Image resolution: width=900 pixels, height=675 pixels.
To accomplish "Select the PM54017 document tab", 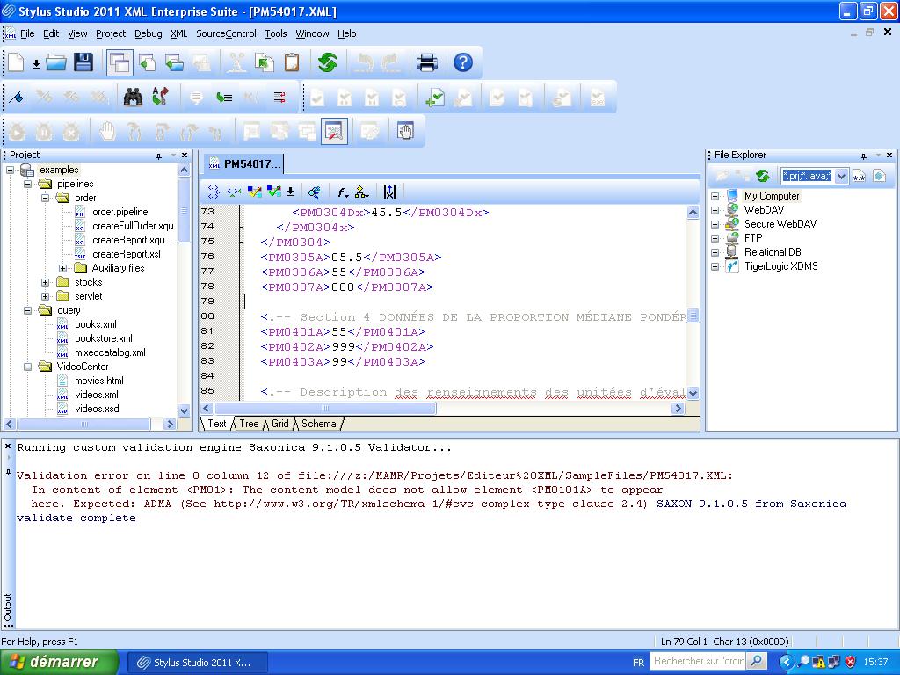I will click(x=244, y=164).
